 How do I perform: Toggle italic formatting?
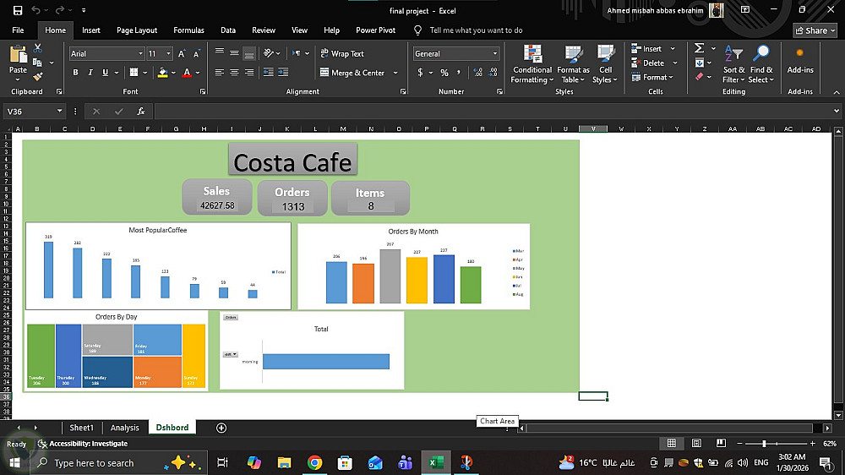click(x=90, y=73)
